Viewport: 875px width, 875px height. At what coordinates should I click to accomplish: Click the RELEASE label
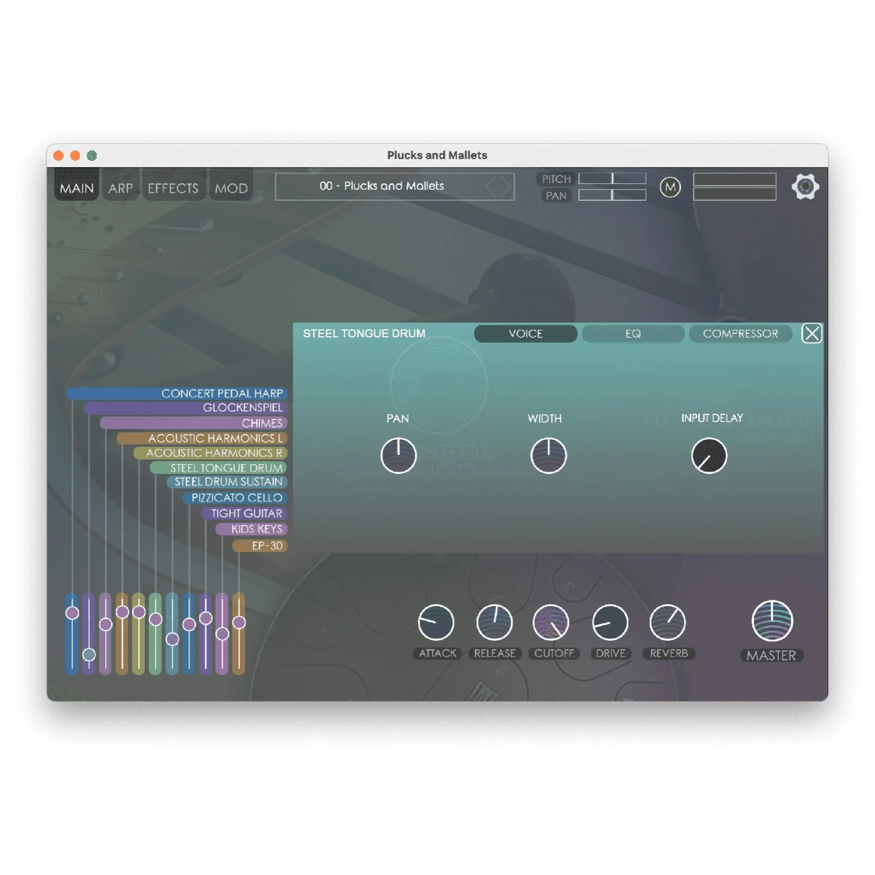(x=495, y=653)
